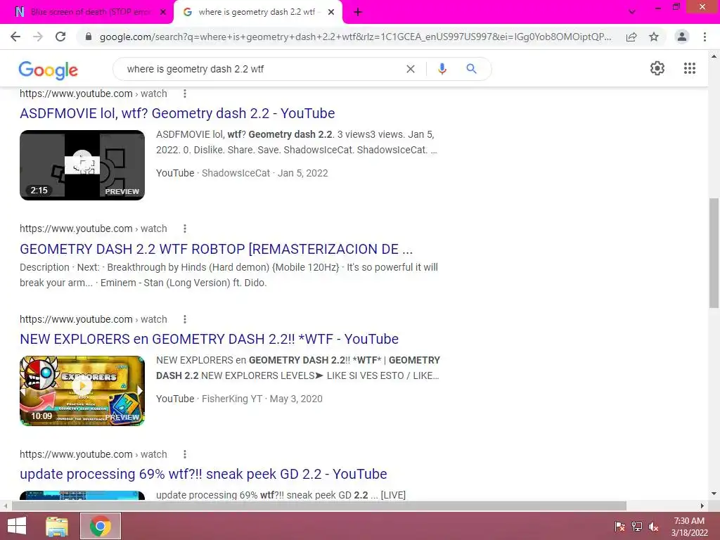Open 'NEW EXPLORERS en GEOMETRY DASH 2.2' link

point(209,339)
